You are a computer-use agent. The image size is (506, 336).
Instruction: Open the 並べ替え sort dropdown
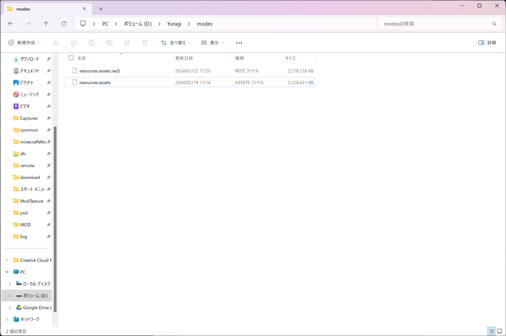pos(176,43)
